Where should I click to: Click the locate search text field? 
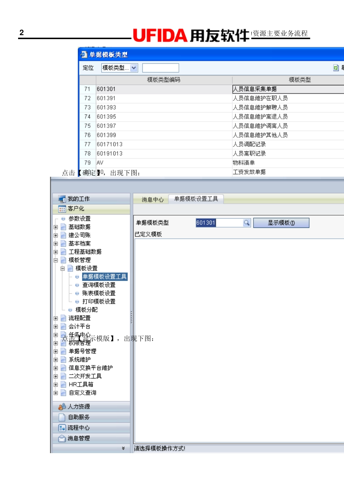[160, 68]
